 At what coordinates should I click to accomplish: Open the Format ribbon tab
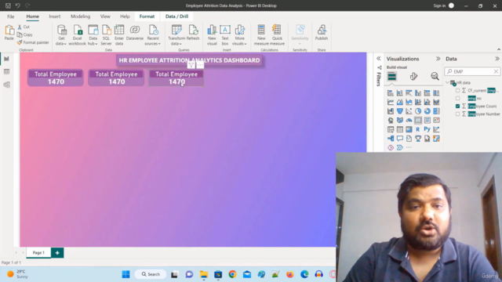click(147, 16)
